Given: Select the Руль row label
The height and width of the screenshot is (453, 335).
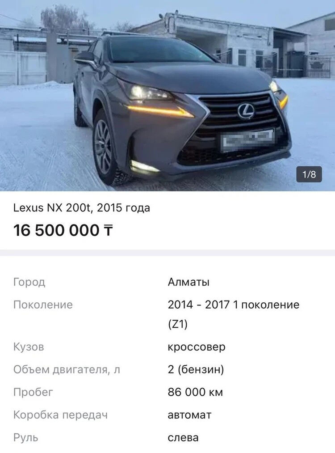Looking at the screenshot, I should tap(25, 437).
